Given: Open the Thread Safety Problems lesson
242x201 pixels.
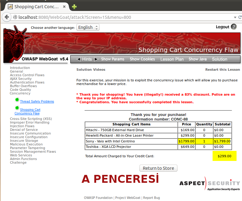Looking at the screenshot, I should click(37, 101).
